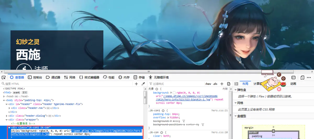Expand the header-nav div node
Image resolution: width=314 pixels, height=139 pixels.
tap(10, 108)
